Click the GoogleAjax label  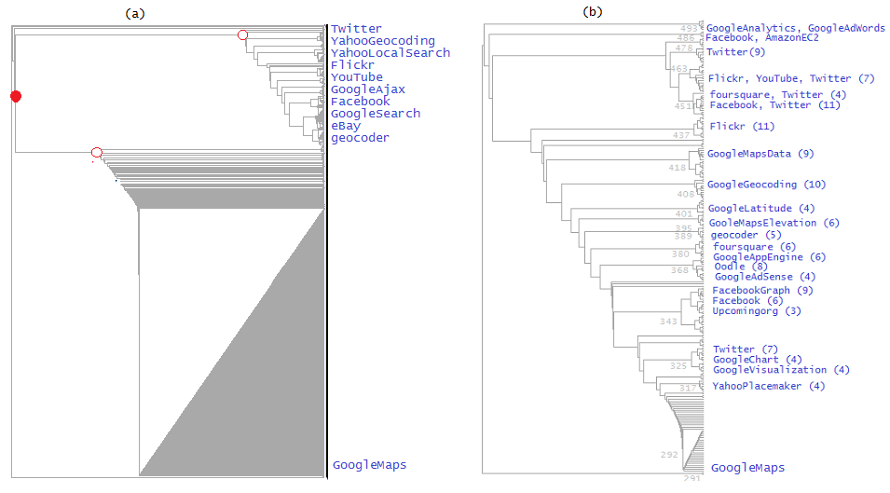(x=368, y=89)
